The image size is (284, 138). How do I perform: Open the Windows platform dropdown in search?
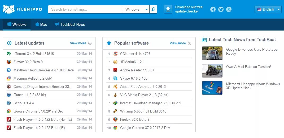pyautogui.click(x=136, y=9)
